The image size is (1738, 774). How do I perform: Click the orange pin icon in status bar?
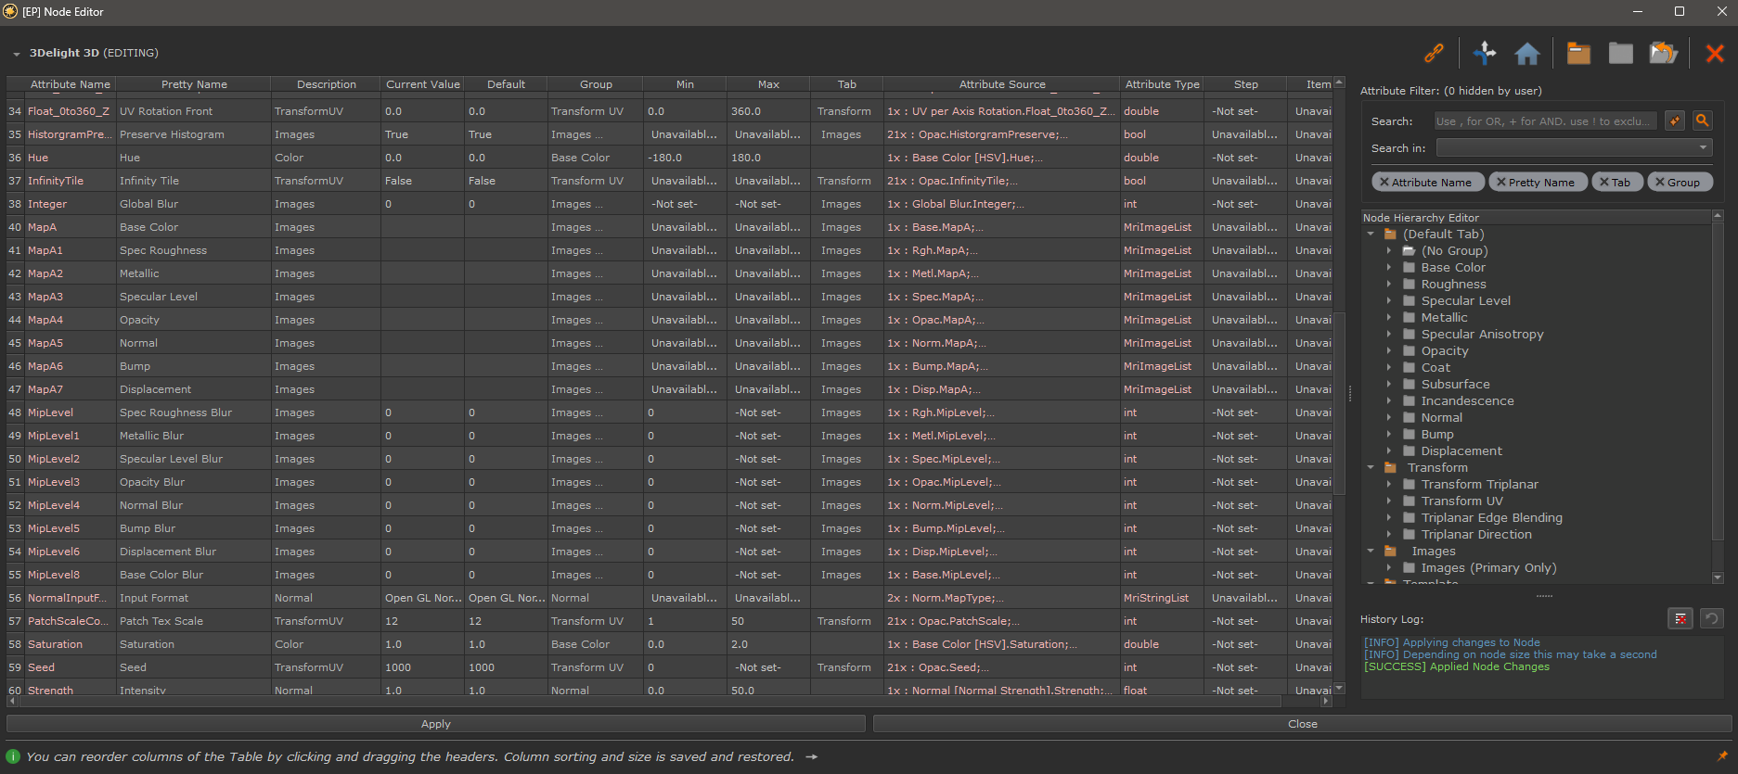1722,756
